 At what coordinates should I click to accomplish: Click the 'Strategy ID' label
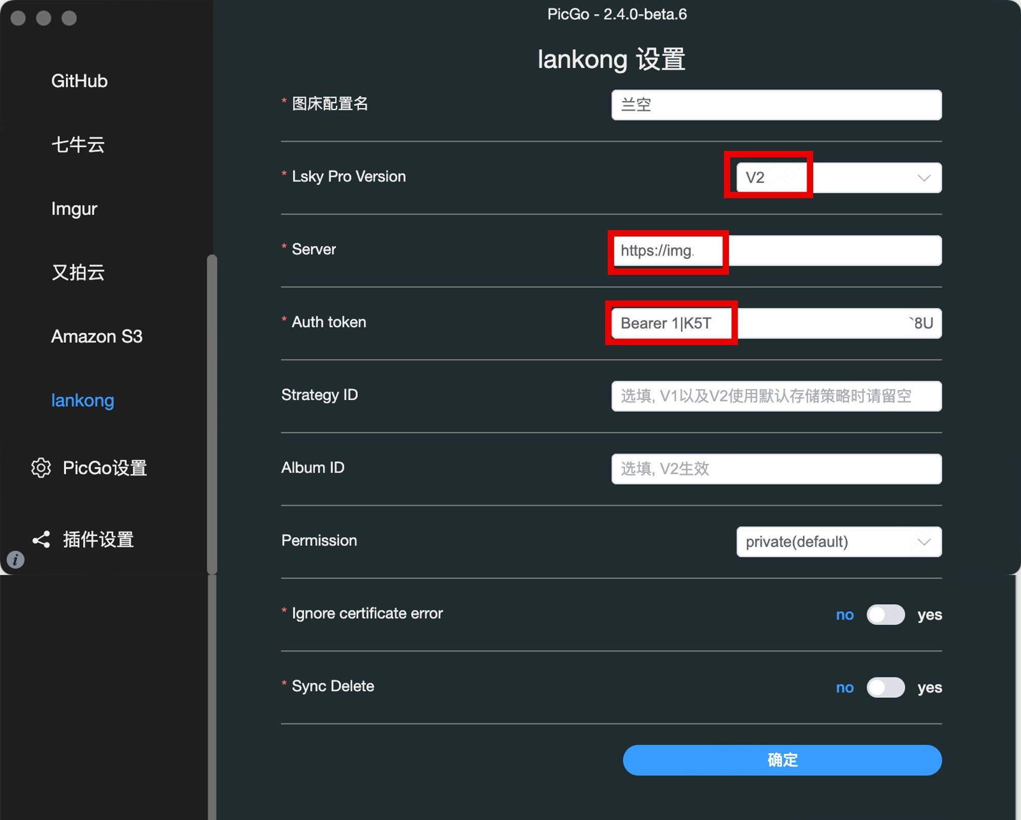320,395
